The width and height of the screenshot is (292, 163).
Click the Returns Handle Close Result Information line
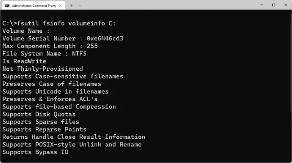point(74,137)
